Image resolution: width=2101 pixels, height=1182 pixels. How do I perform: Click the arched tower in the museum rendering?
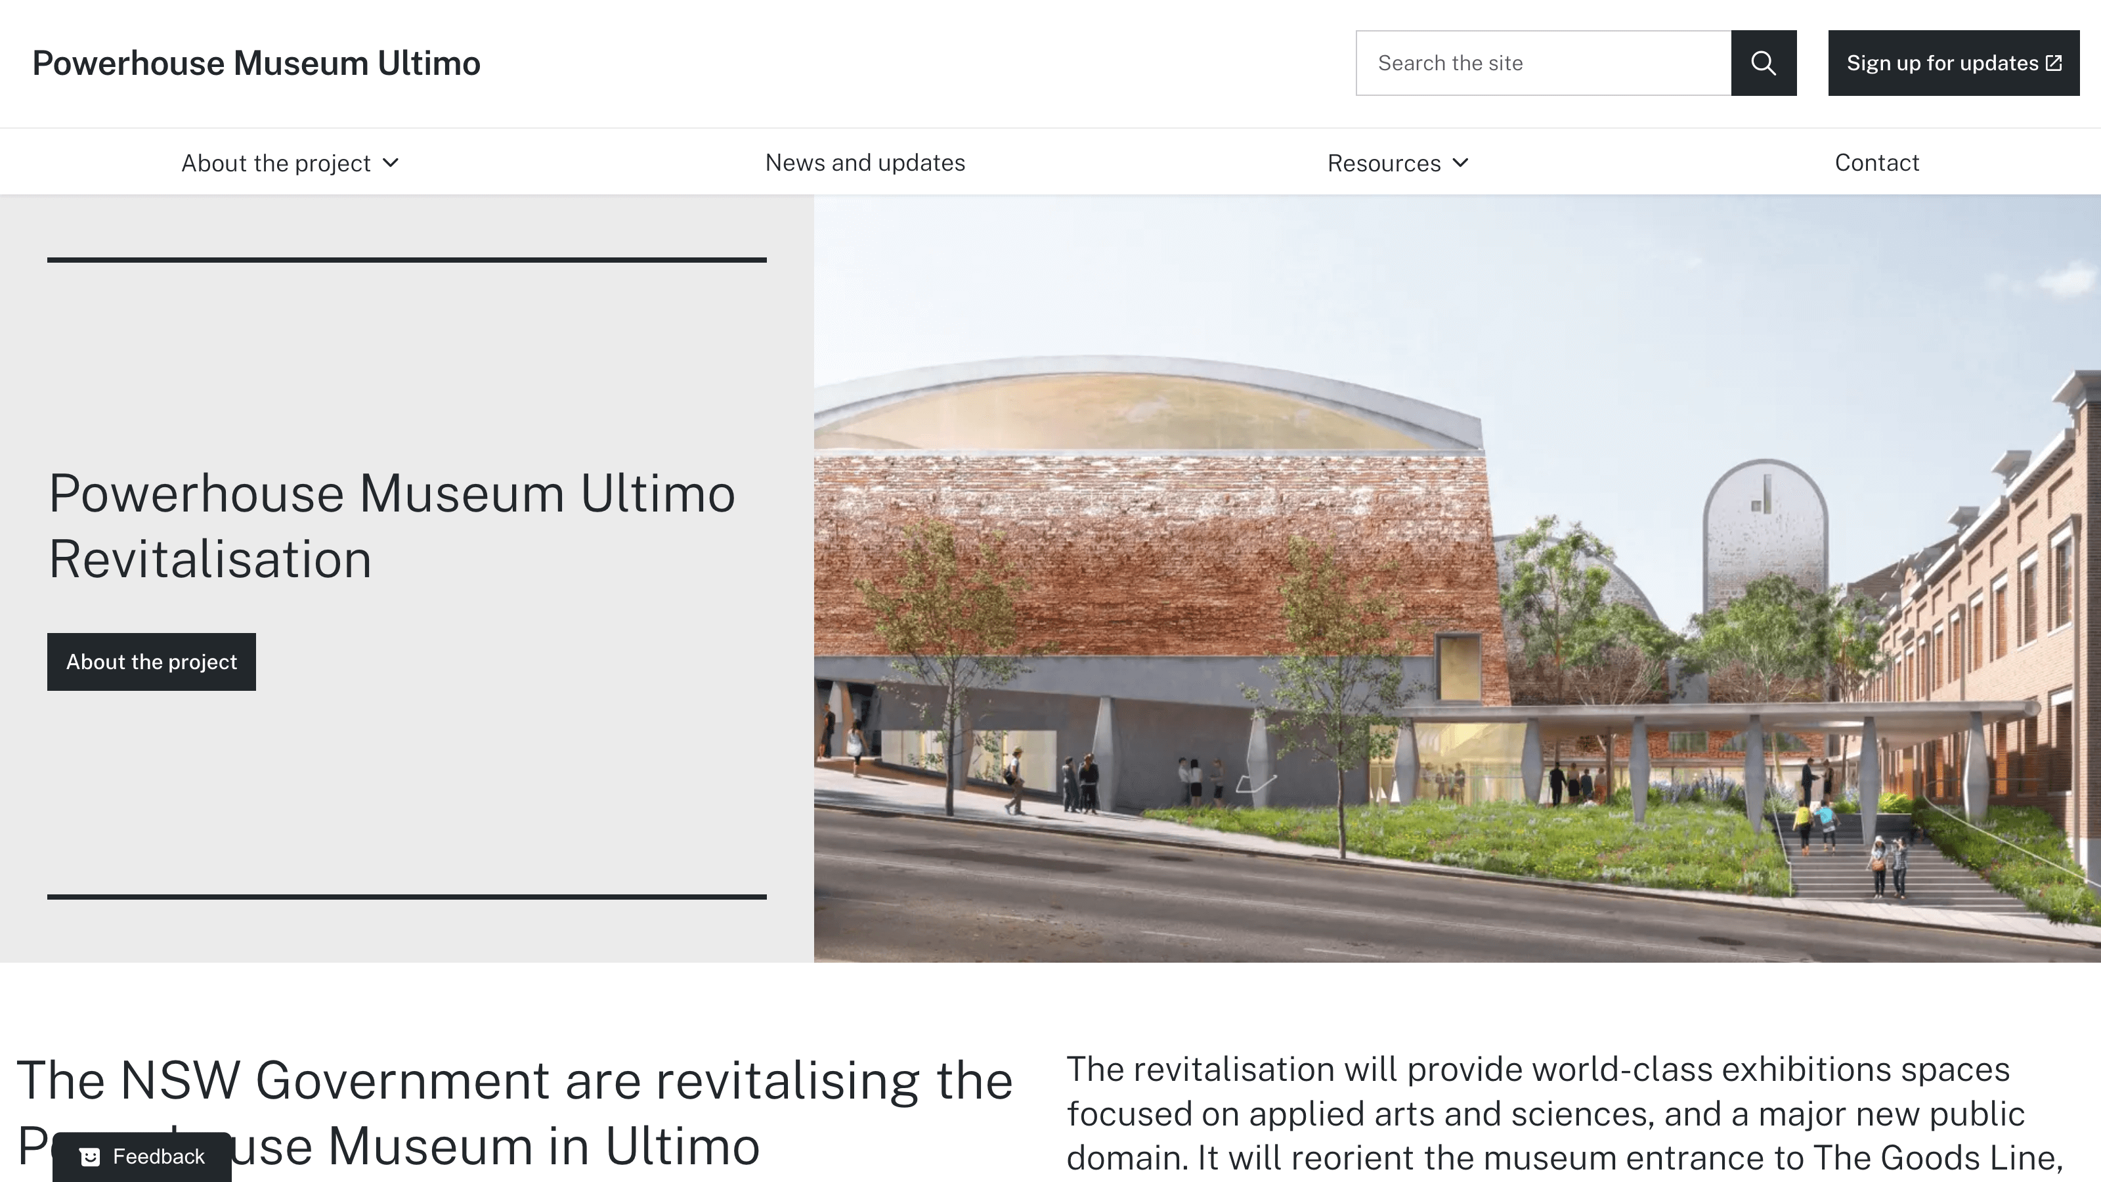coord(1764,530)
